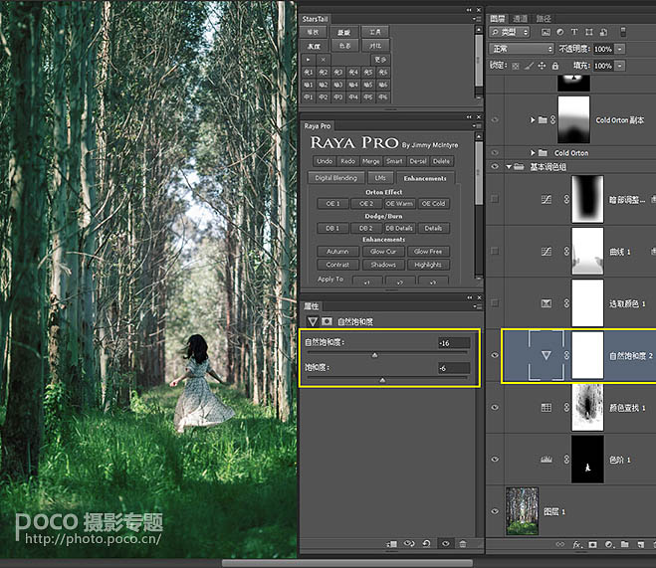Image resolution: width=656 pixels, height=568 pixels.
Task: Open the layer filter 类型 dropdown
Action: coord(509,32)
